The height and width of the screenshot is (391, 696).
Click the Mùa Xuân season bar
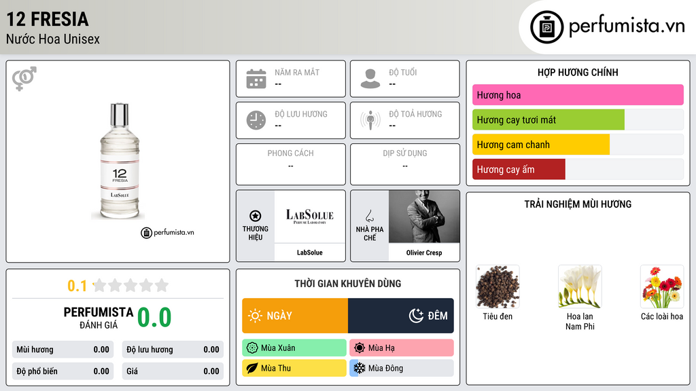point(294,348)
